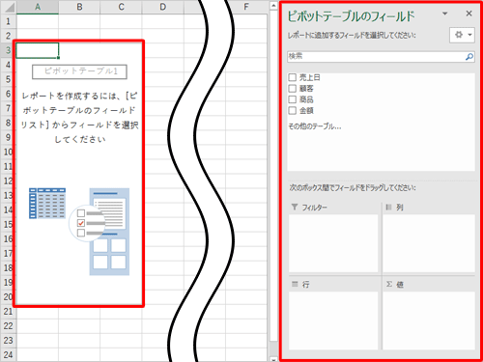483x362 pixels.
Task: Select column A header
Action: point(38,7)
